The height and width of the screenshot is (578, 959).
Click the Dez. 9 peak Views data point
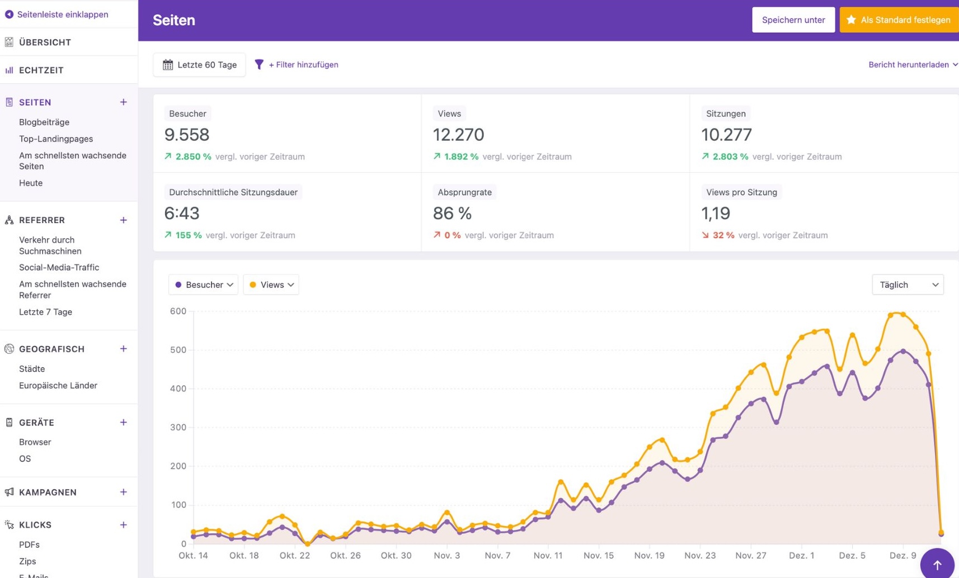(x=903, y=315)
